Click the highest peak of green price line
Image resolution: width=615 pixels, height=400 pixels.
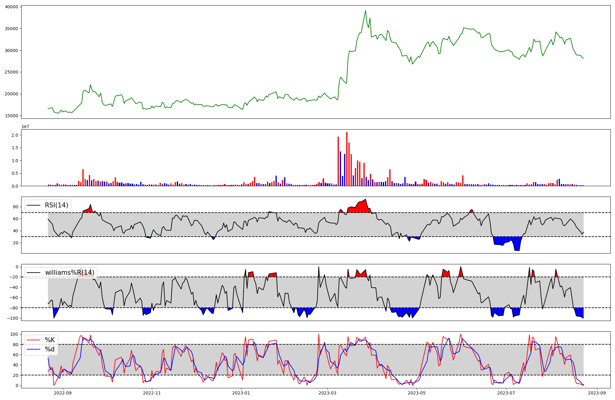[x=365, y=10]
